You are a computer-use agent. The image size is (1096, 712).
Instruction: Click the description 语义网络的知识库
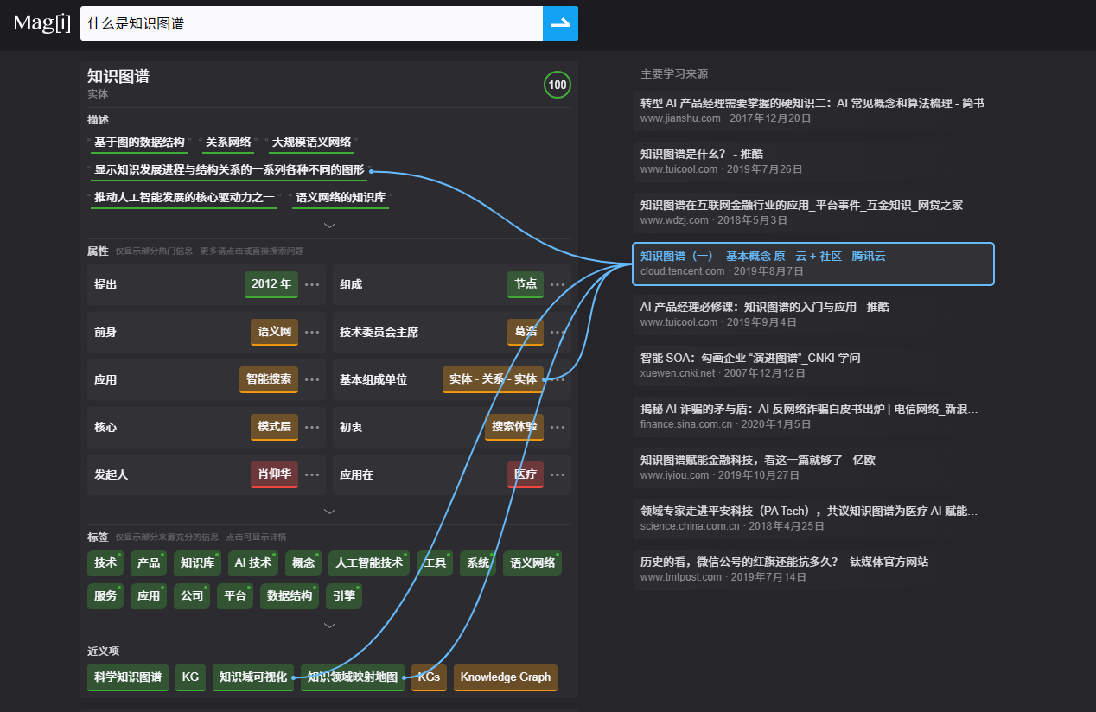point(341,198)
